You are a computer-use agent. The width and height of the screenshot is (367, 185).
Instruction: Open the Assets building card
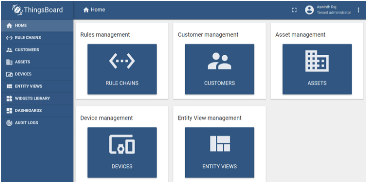click(x=317, y=69)
